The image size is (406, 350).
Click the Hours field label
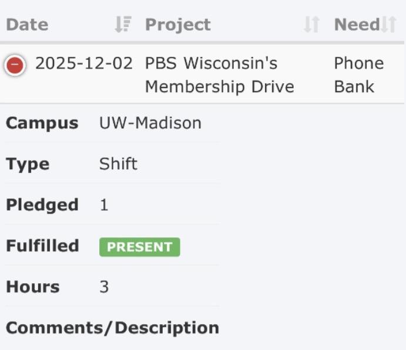click(x=32, y=287)
